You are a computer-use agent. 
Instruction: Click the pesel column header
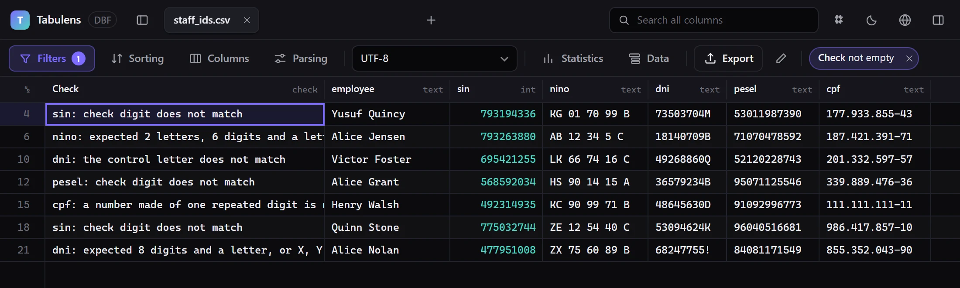pos(773,89)
